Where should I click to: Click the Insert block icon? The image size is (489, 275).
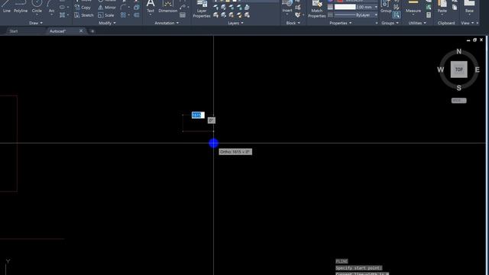(287, 6)
